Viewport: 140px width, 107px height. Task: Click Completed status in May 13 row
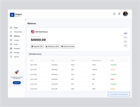[113, 65]
